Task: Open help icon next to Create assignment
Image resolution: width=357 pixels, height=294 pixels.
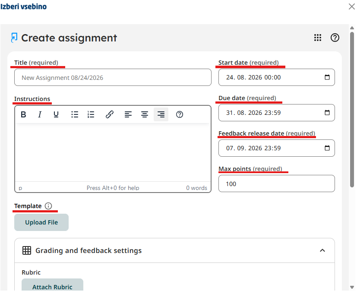Action: [x=335, y=38]
